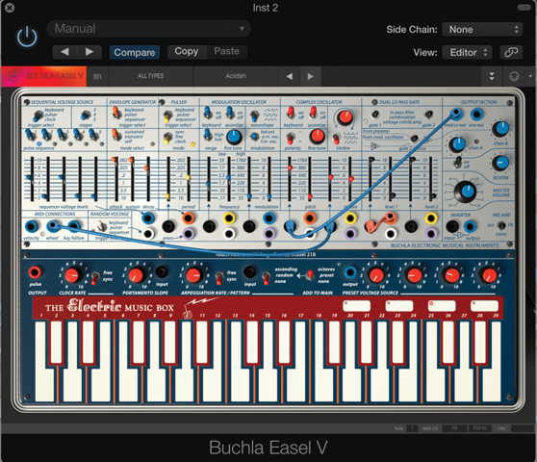Open the MIDI channel All selector
537x462 pixels.
454,428
